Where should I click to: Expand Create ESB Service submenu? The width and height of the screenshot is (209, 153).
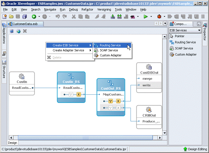click(69, 45)
